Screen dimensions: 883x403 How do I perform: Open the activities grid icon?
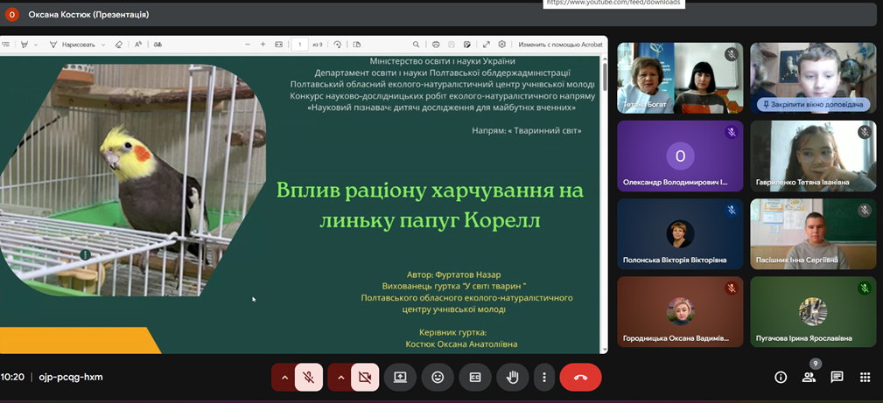coord(865,377)
